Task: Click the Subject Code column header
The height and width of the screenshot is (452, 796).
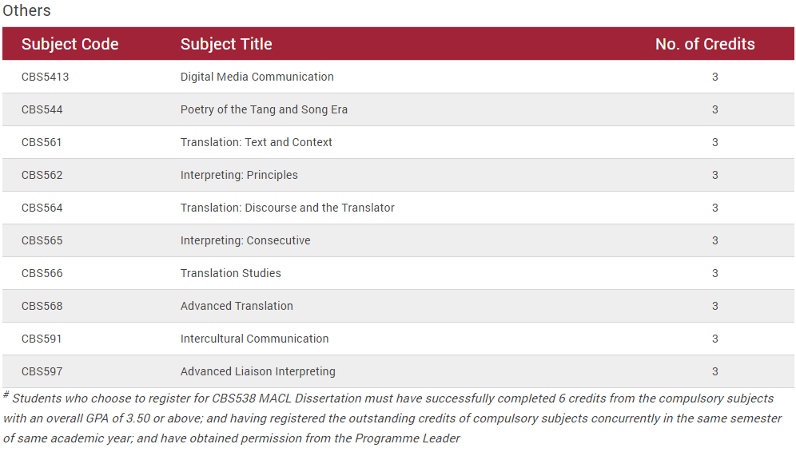Action: 70,44
